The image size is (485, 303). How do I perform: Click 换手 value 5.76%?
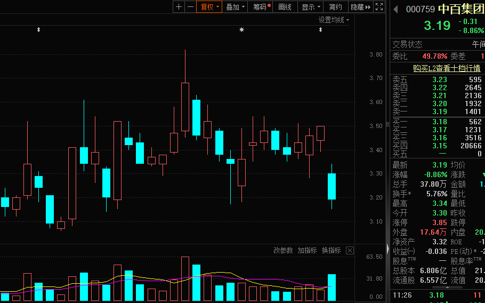[x=436, y=194]
